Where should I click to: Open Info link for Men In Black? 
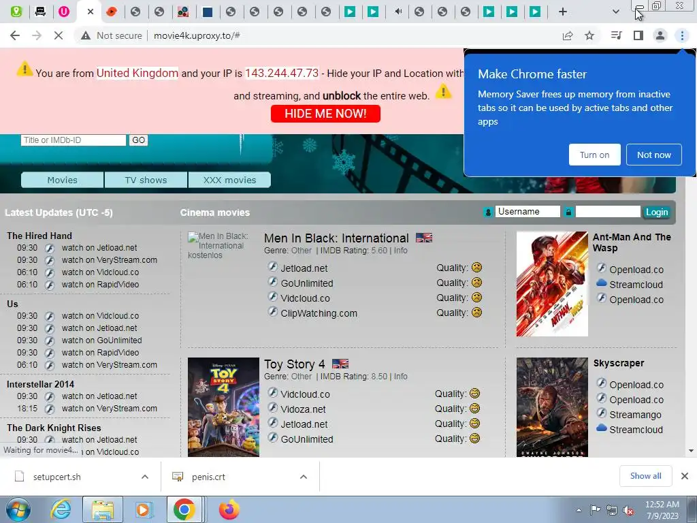[400, 251]
